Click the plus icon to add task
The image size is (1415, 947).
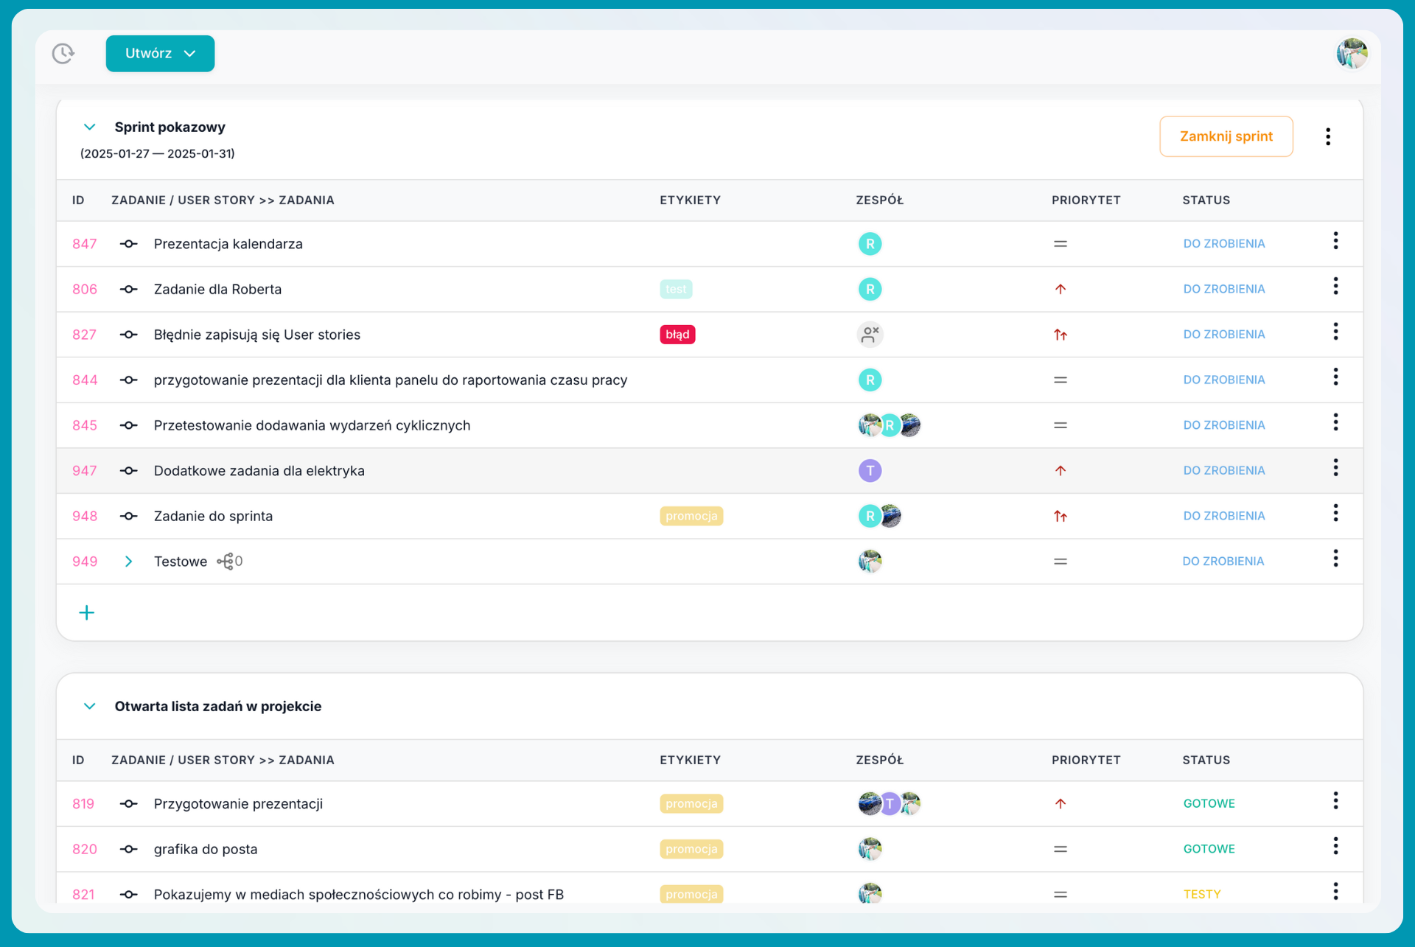coord(87,612)
